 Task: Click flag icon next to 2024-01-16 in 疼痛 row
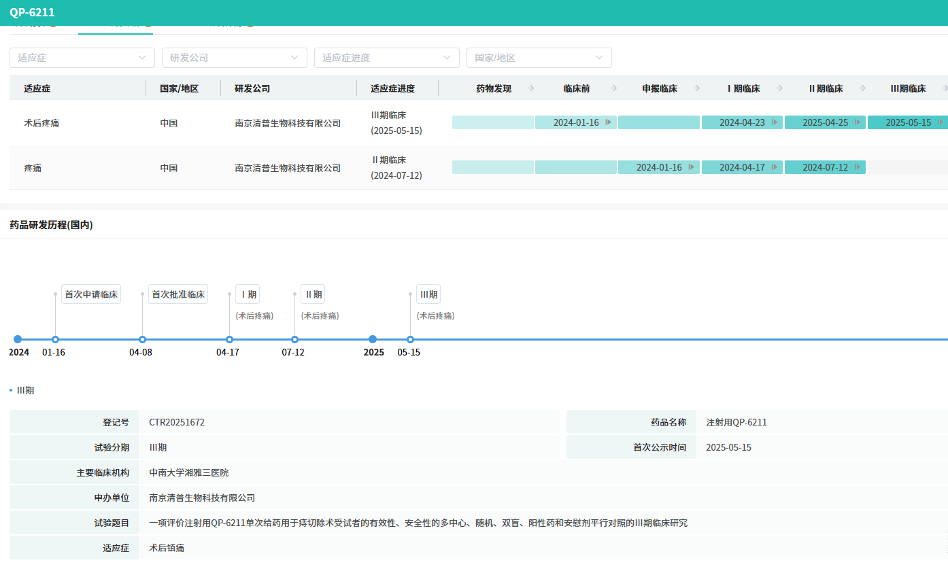tap(691, 167)
